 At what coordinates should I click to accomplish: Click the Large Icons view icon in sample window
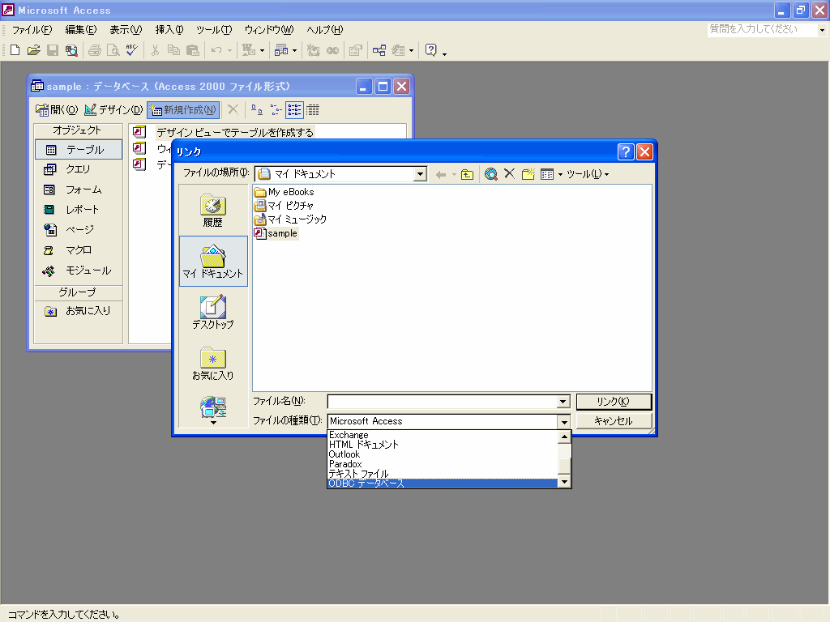pos(257,109)
